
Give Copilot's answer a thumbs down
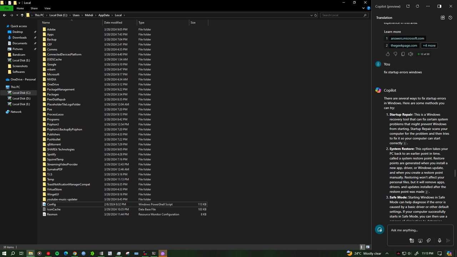(395, 54)
